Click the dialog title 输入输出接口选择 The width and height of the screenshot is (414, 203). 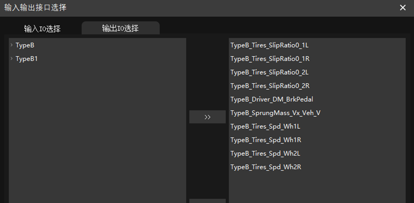pos(36,8)
